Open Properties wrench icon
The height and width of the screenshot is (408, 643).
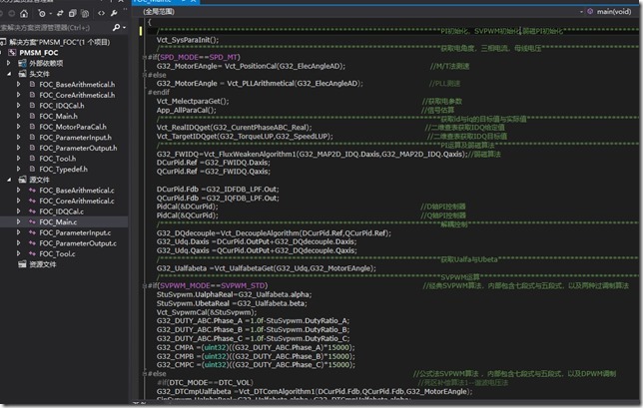tap(114, 14)
